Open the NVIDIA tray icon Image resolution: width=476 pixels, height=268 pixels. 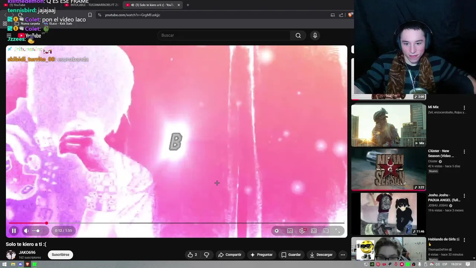coord(372,264)
